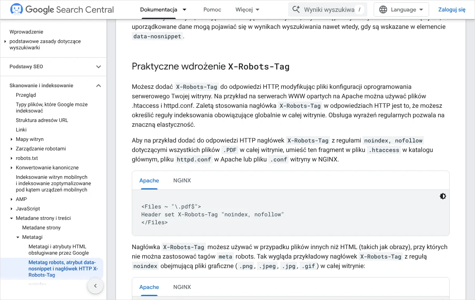Click the Google Search Central logo
Screen dimensions: 475x300
pos(62,9)
